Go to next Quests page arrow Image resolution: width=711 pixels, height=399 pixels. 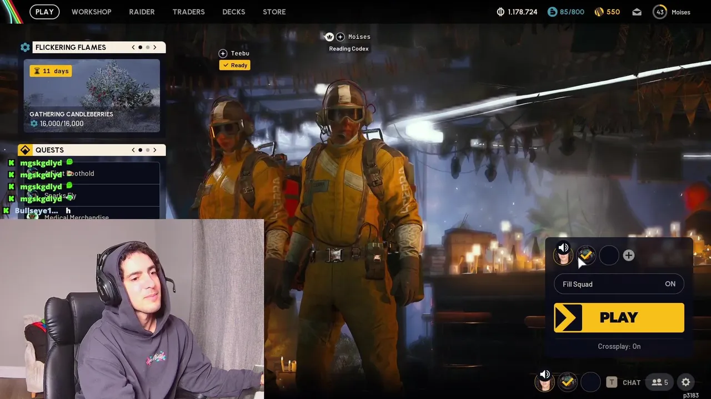[155, 150]
